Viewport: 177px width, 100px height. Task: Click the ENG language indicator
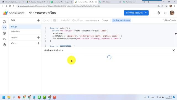(153, 97)
